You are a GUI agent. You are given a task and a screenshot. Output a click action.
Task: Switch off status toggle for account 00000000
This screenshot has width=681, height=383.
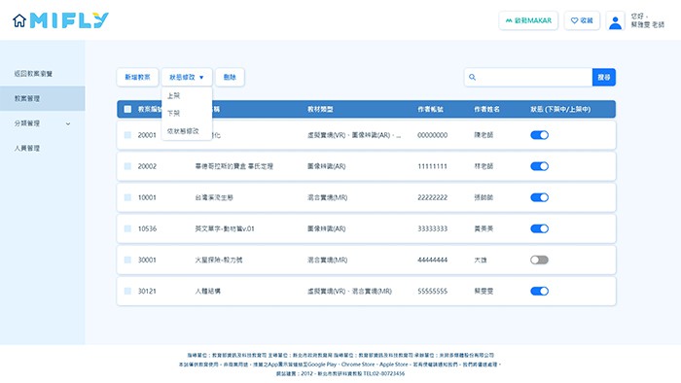point(539,135)
